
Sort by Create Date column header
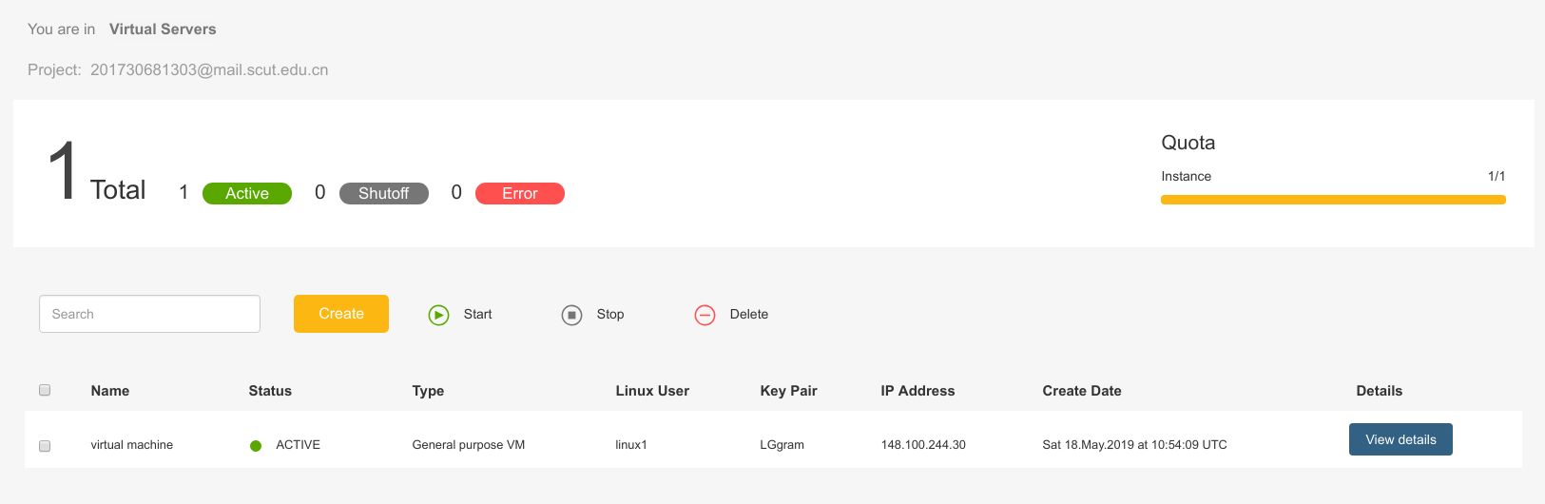point(1082,391)
